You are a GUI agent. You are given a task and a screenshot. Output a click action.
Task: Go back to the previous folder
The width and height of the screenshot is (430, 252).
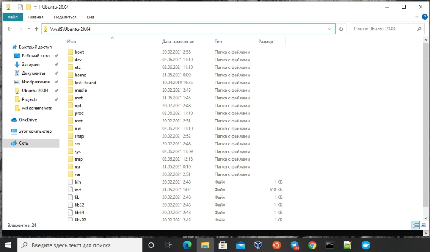10,29
